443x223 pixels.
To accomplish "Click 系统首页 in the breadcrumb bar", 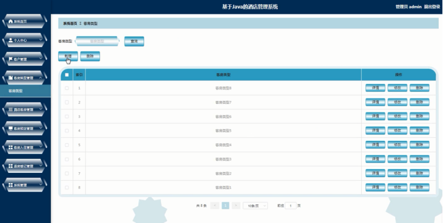I will point(70,24).
